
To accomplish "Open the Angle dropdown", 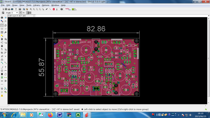I will point(17,13).
